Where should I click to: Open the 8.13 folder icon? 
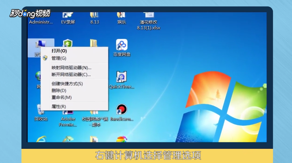coord(95,19)
